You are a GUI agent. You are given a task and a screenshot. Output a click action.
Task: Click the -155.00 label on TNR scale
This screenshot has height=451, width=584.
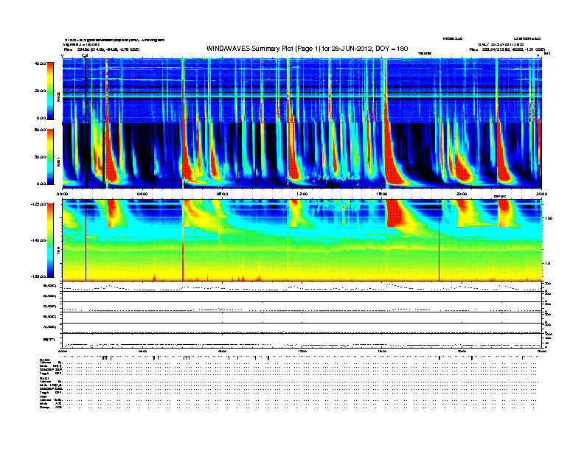coord(38,276)
